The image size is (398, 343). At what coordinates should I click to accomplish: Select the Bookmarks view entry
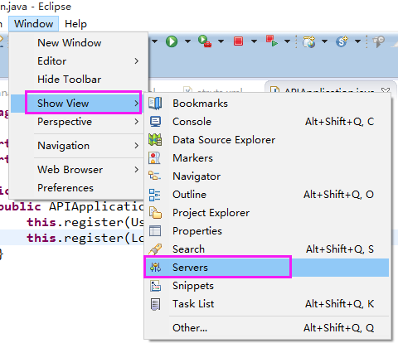[x=267, y=104]
